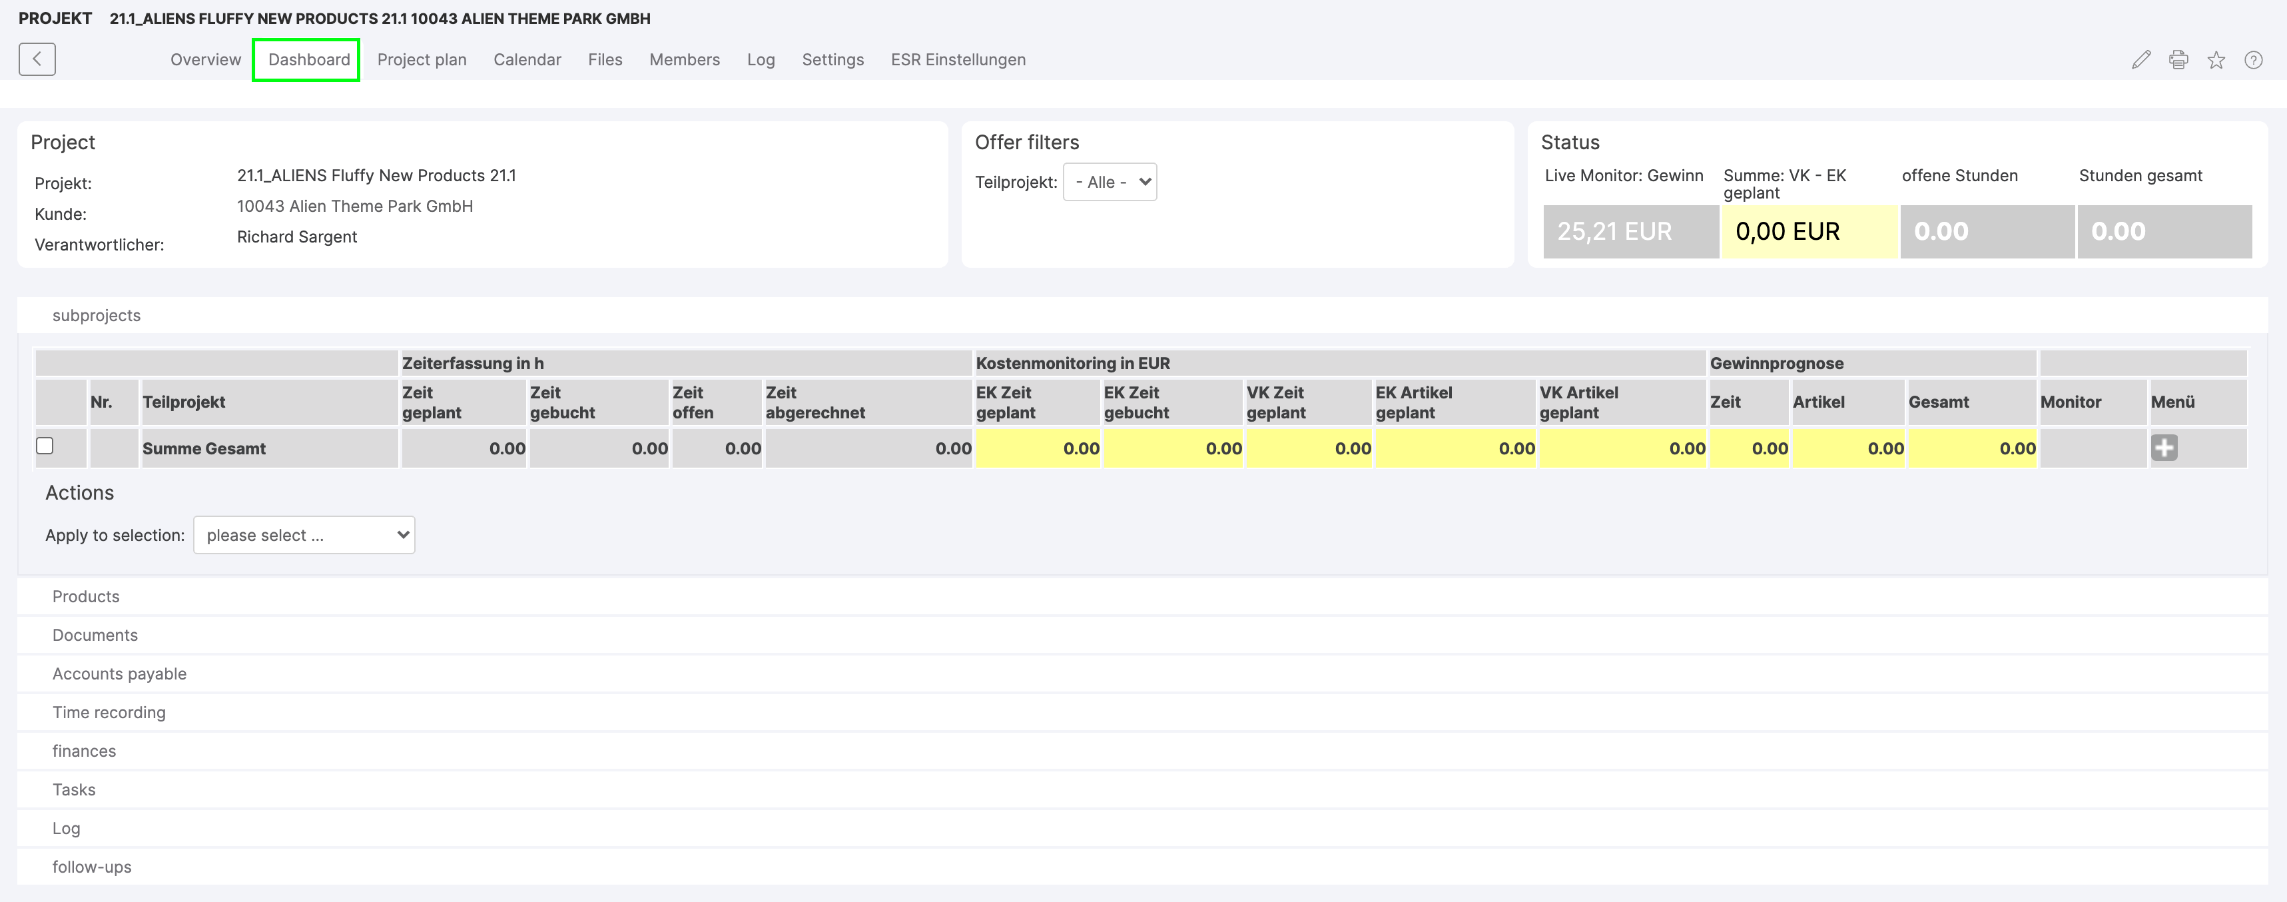Click the printer icon
The width and height of the screenshot is (2287, 902).
2178,59
